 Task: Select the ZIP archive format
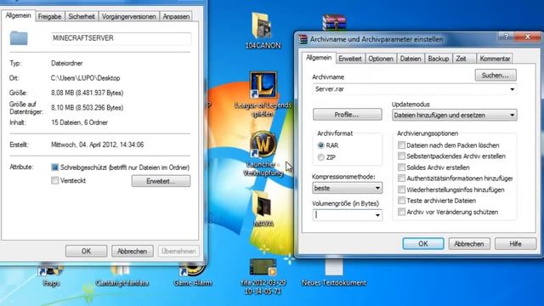tap(321, 157)
